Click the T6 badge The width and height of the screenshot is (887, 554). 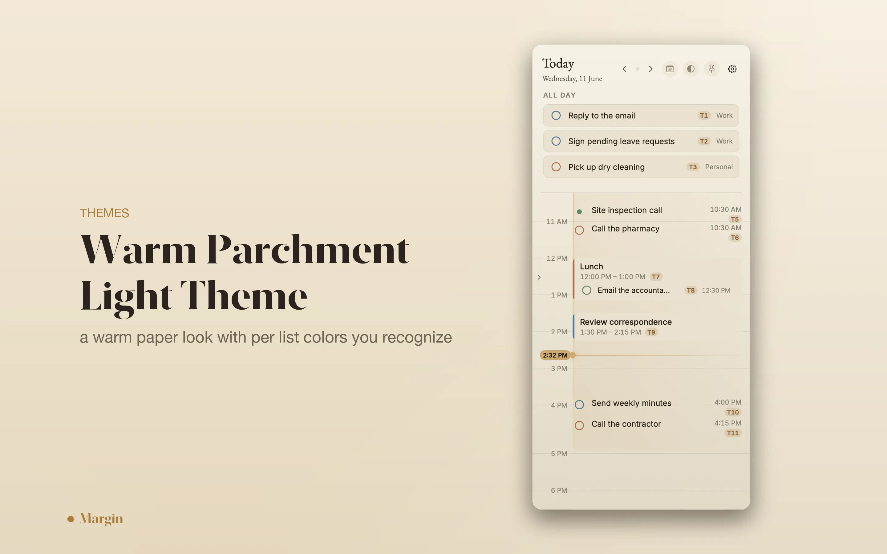[735, 238]
